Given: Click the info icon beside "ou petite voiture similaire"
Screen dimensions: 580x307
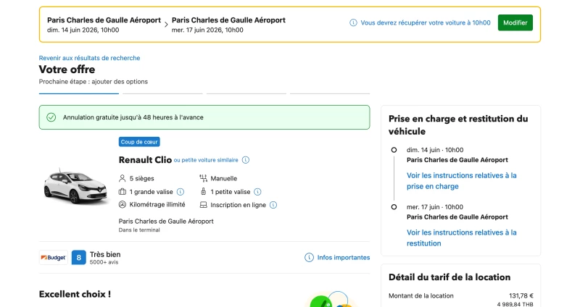Looking at the screenshot, I should (x=246, y=160).
